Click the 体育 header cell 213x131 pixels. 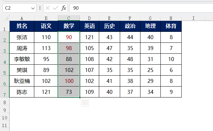pos(171,26)
